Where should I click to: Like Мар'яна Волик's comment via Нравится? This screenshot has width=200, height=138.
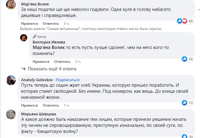coord(29,23)
